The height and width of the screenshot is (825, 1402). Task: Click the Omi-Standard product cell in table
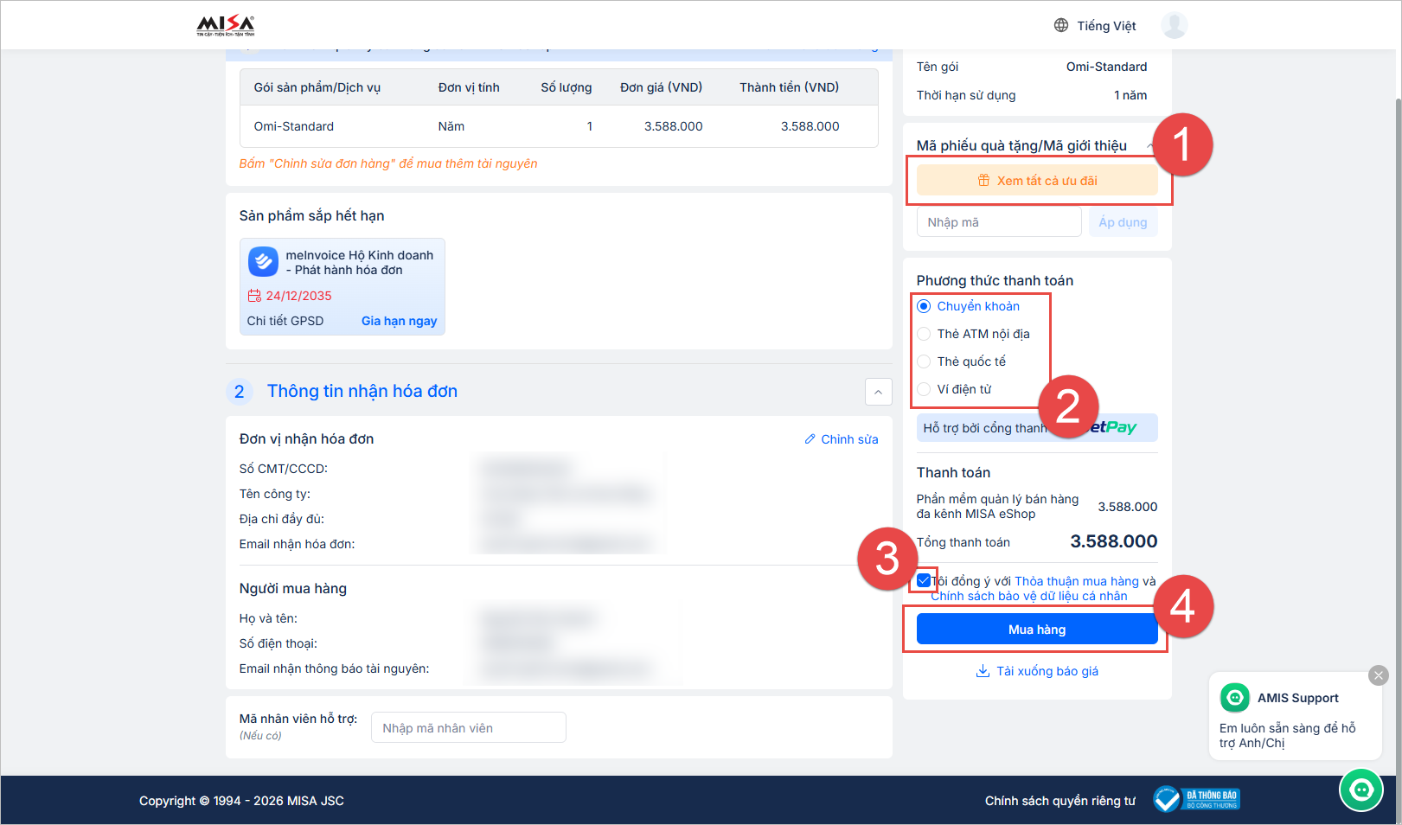tap(294, 126)
